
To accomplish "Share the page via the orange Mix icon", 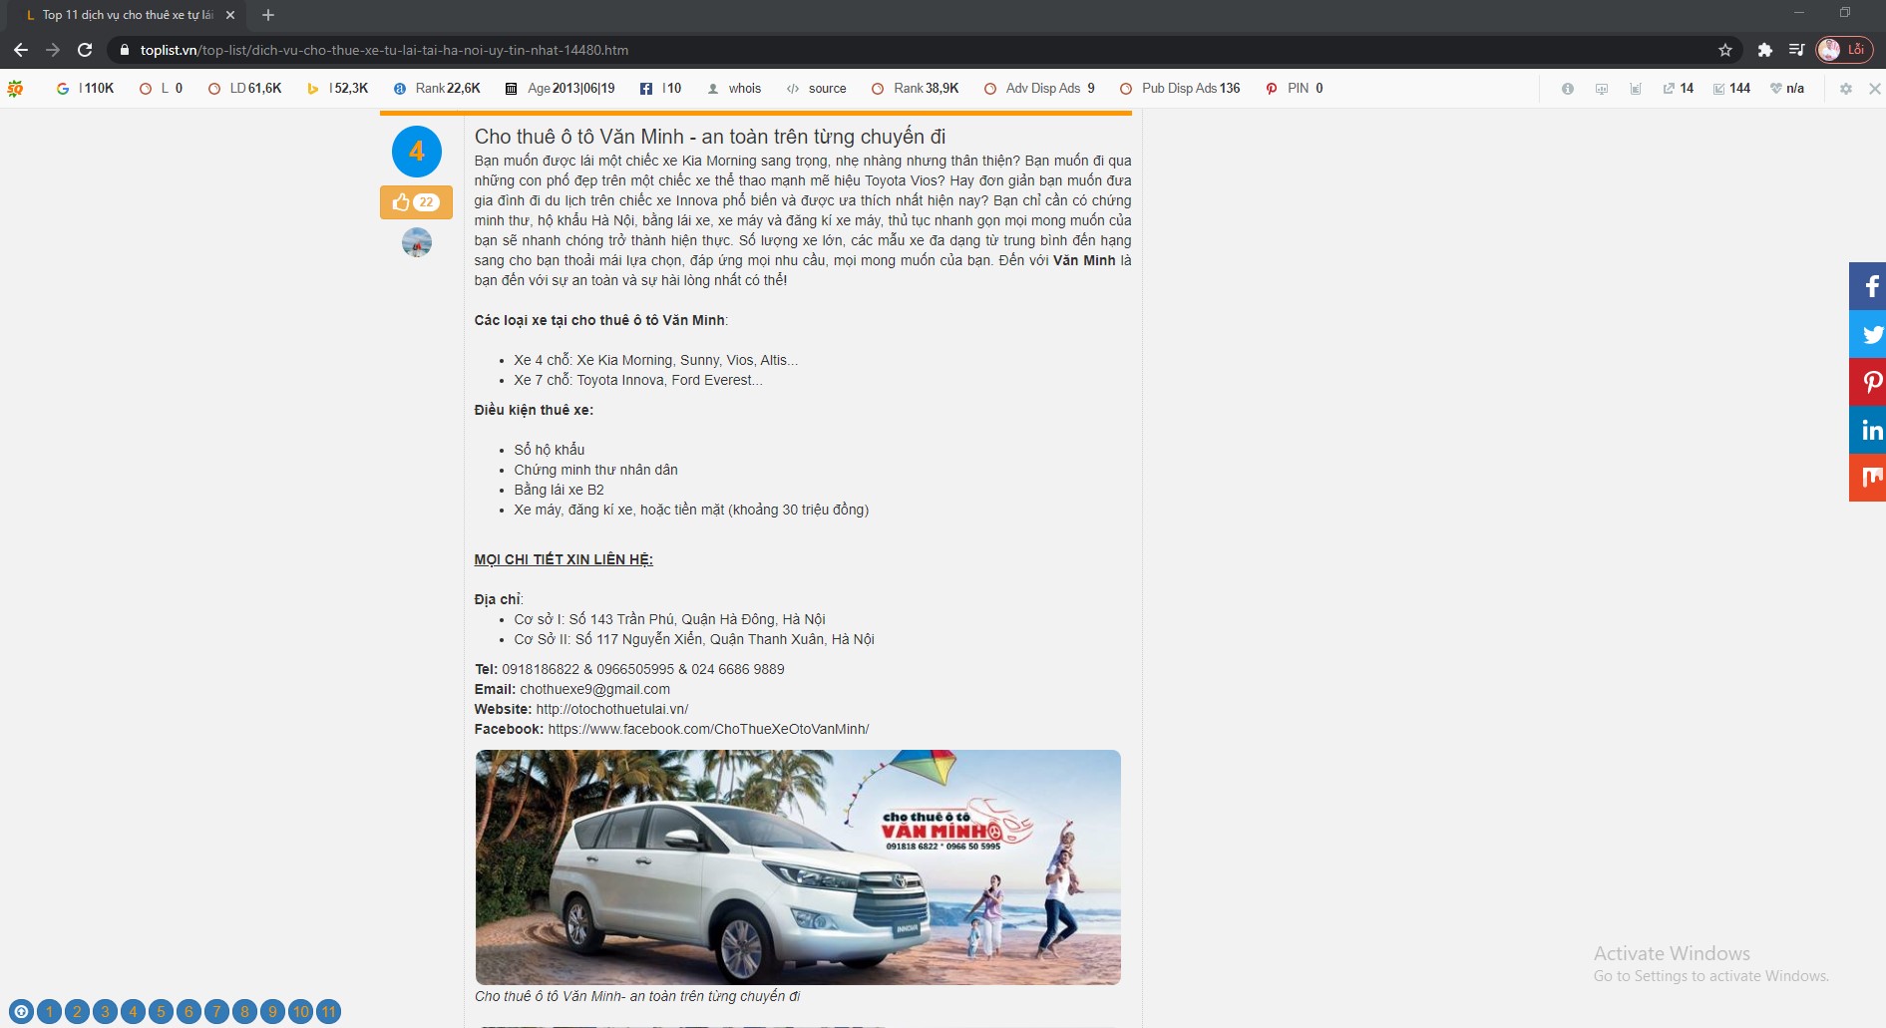I will coord(1868,478).
